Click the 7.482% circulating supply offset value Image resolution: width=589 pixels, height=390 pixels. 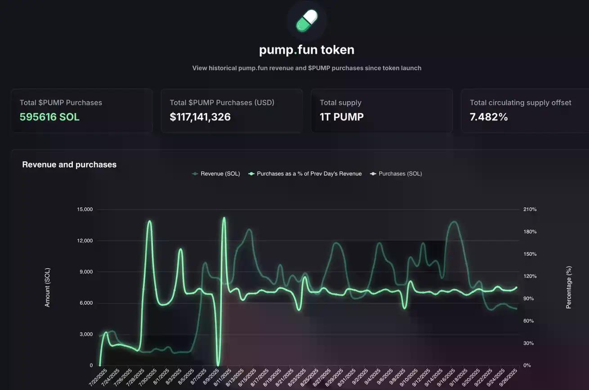(x=489, y=117)
